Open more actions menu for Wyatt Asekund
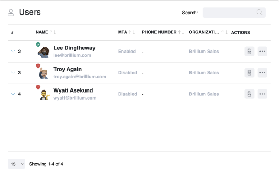This screenshot has width=279, height=174. 263,94
